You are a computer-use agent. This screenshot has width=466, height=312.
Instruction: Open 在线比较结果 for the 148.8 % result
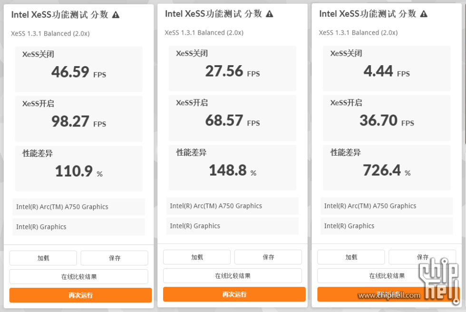233,276
